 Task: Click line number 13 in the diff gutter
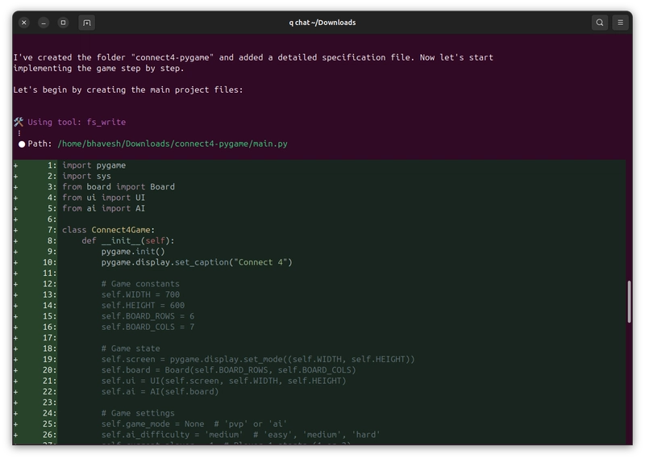pos(49,294)
